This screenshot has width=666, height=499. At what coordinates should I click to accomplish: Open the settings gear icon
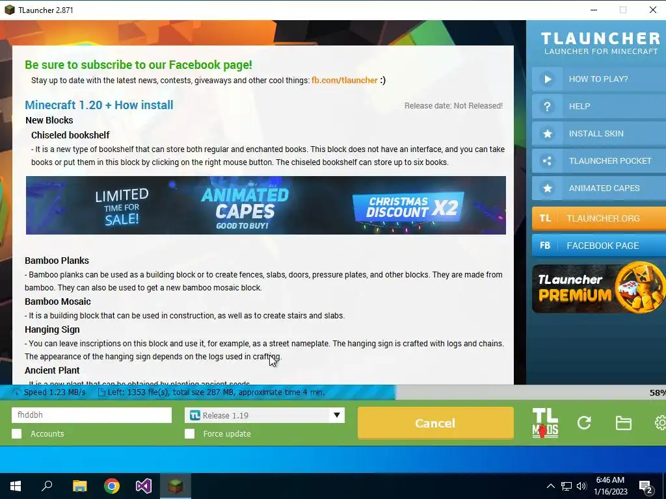(661, 422)
